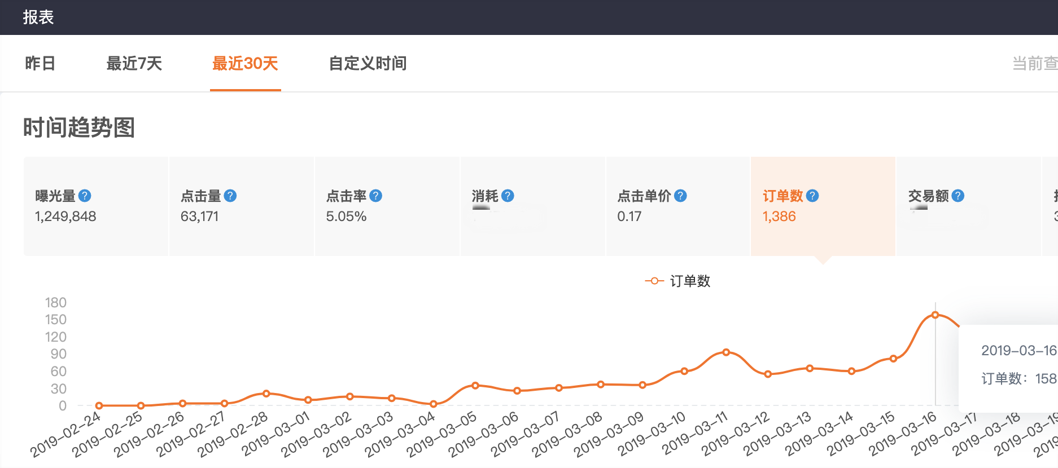1058x468 pixels.
Task: Click the help icon next to 点击率
Action: (376, 196)
